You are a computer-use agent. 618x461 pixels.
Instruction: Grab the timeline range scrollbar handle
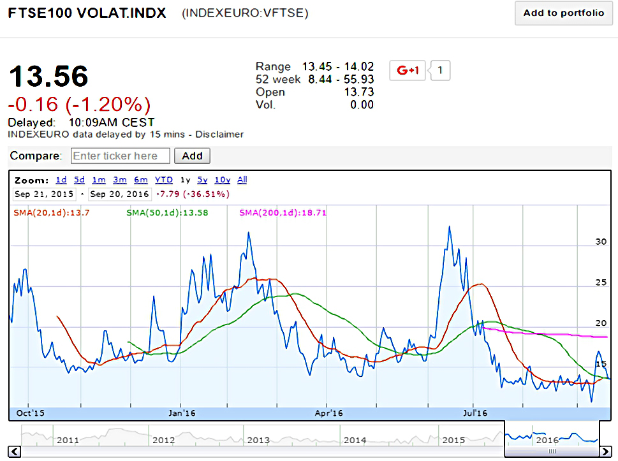click(x=552, y=451)
